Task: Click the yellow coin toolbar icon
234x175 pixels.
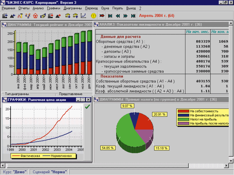Action: pos(93,16)
